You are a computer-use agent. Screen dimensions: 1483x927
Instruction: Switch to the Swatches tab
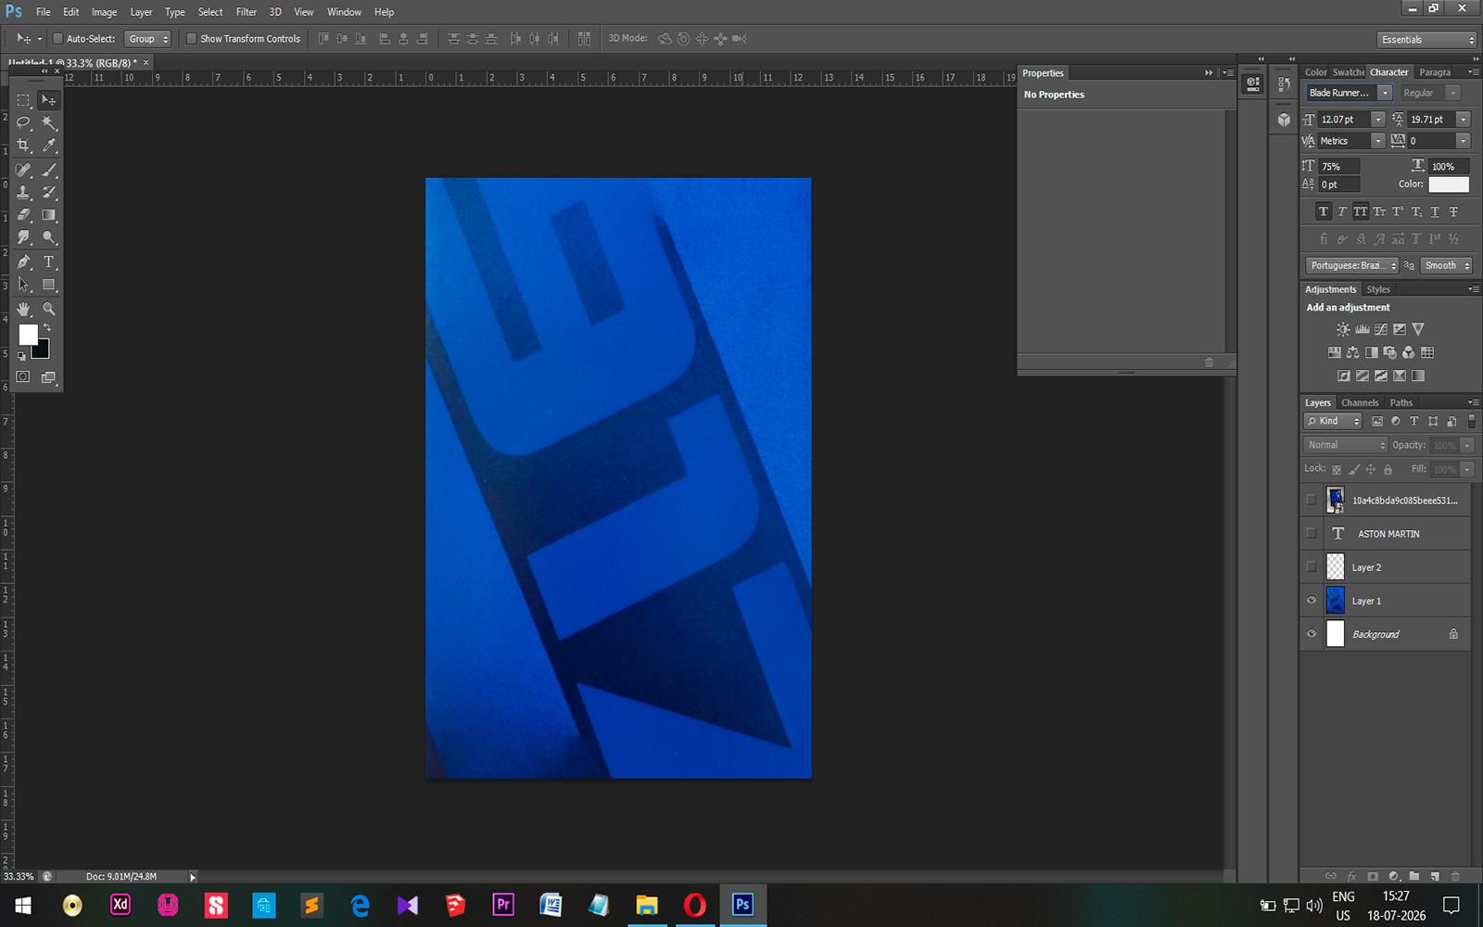[1349, 72]
